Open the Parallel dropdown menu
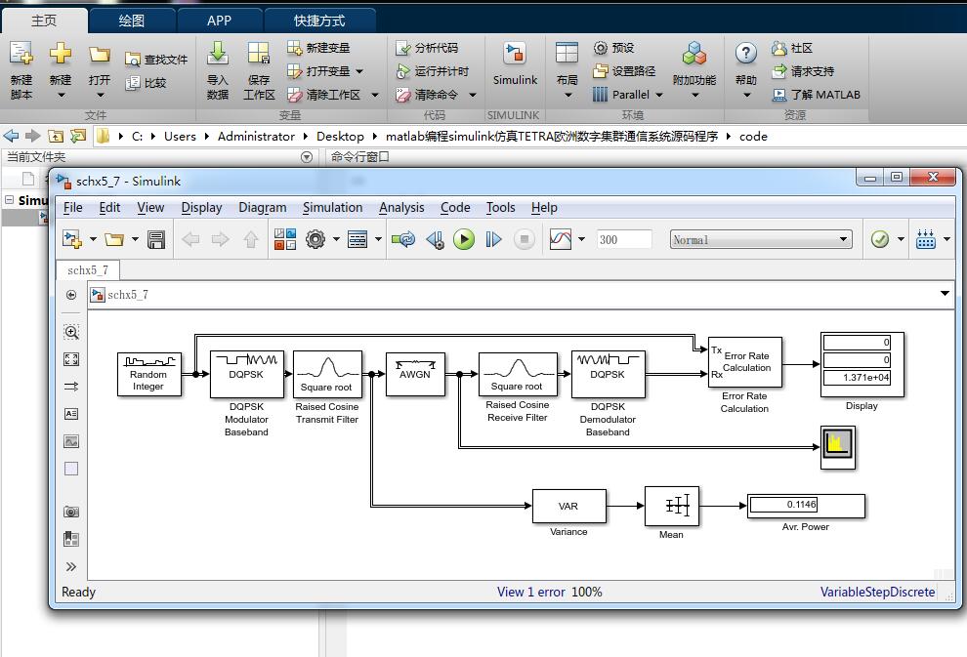This screenshot has width=967, height=657. [x=628, y=95]
